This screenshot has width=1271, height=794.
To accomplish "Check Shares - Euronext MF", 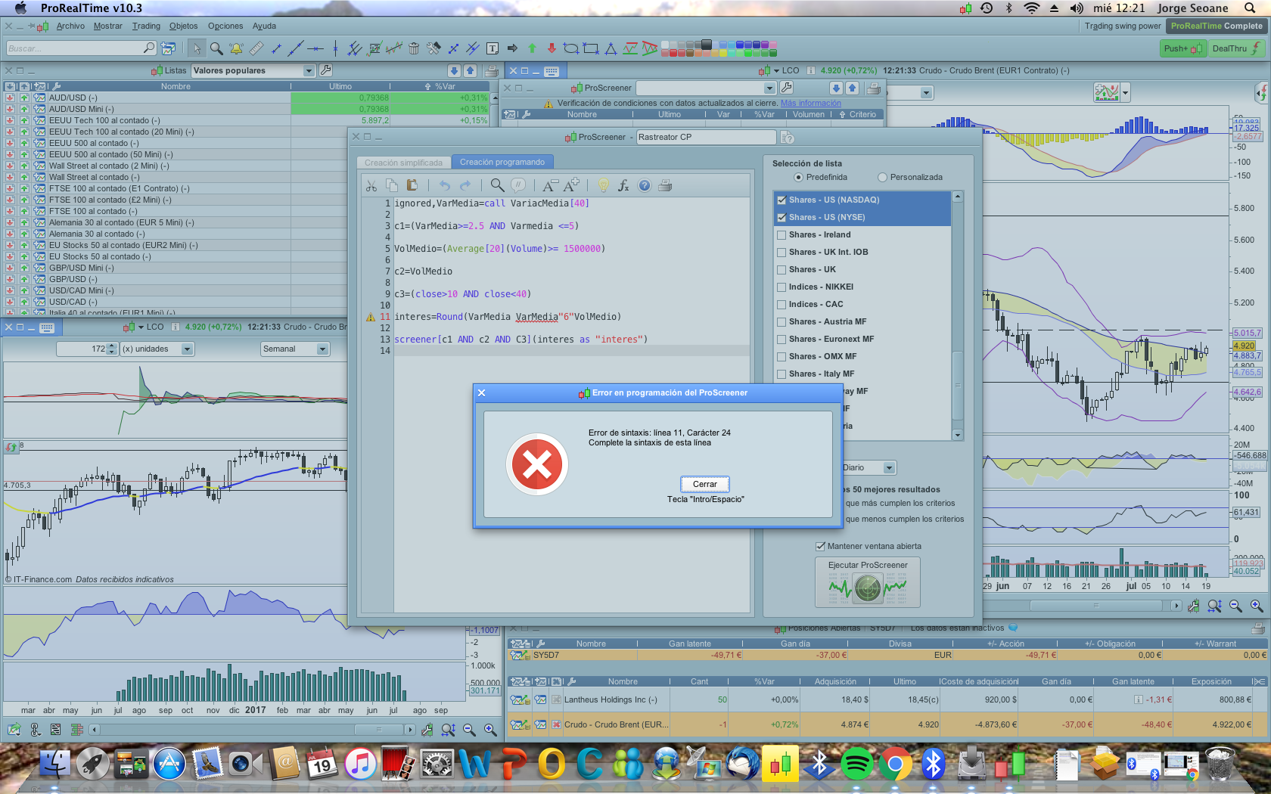I will point(782,339).
